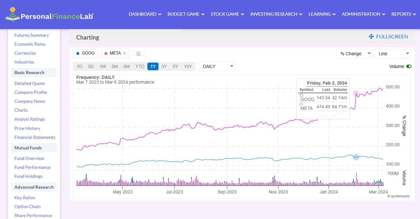Viewport: 420px width, 219px height.
Task: Open the % Change dropdown
Action: (354, 54)
